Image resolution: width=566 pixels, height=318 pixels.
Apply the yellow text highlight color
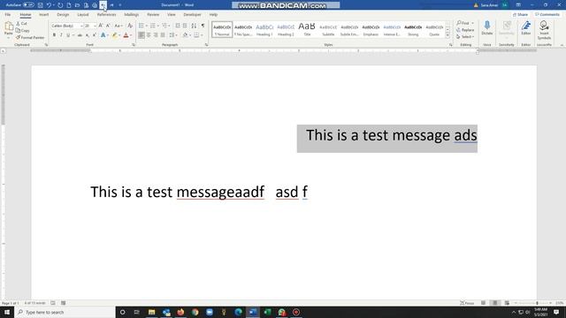point(114,35)
